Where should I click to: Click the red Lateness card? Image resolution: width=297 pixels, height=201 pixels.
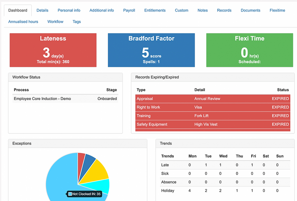click(53, 50)
